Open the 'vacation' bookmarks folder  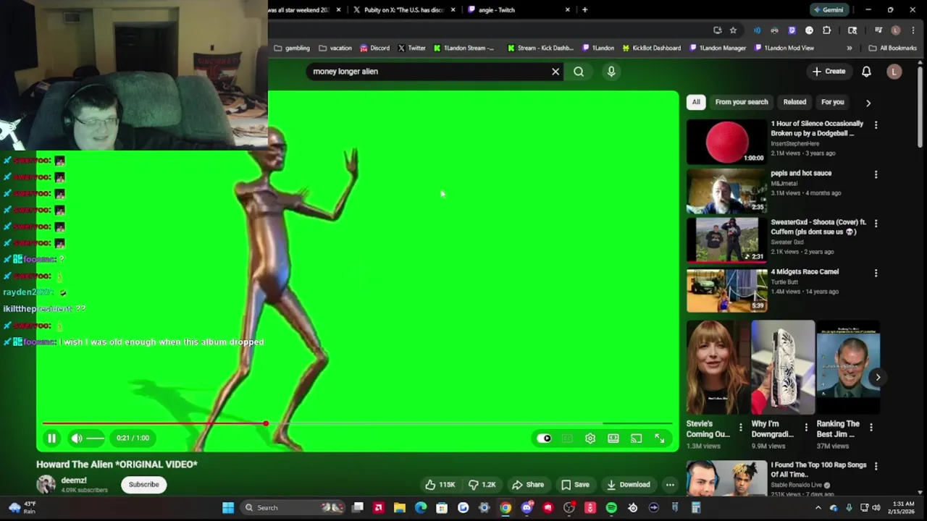(335, 48)
